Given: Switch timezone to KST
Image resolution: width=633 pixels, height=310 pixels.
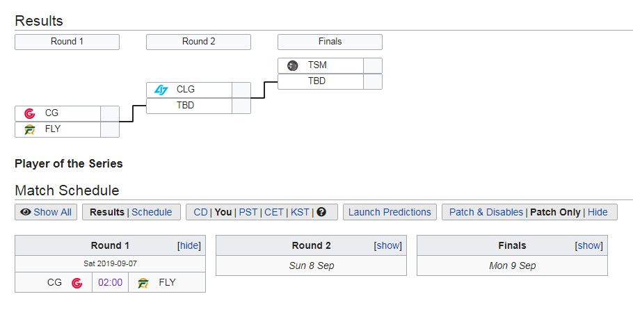Looking at the screenshot, I should click(300, 212).
